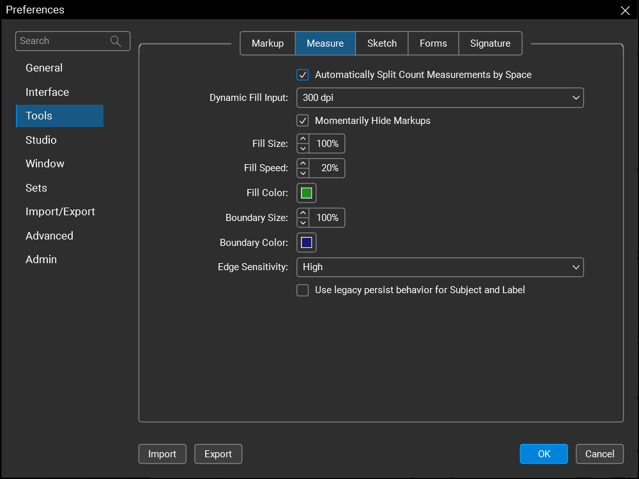
Task: Open the Signature tab
Action: click(x=490, y=43)
